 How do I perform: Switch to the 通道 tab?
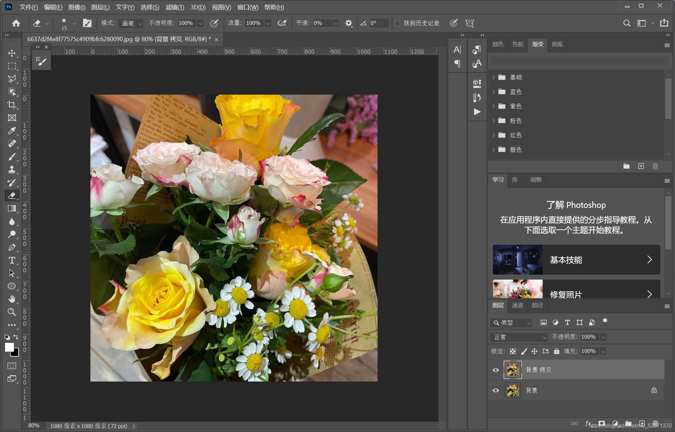(x=517, y=305)
